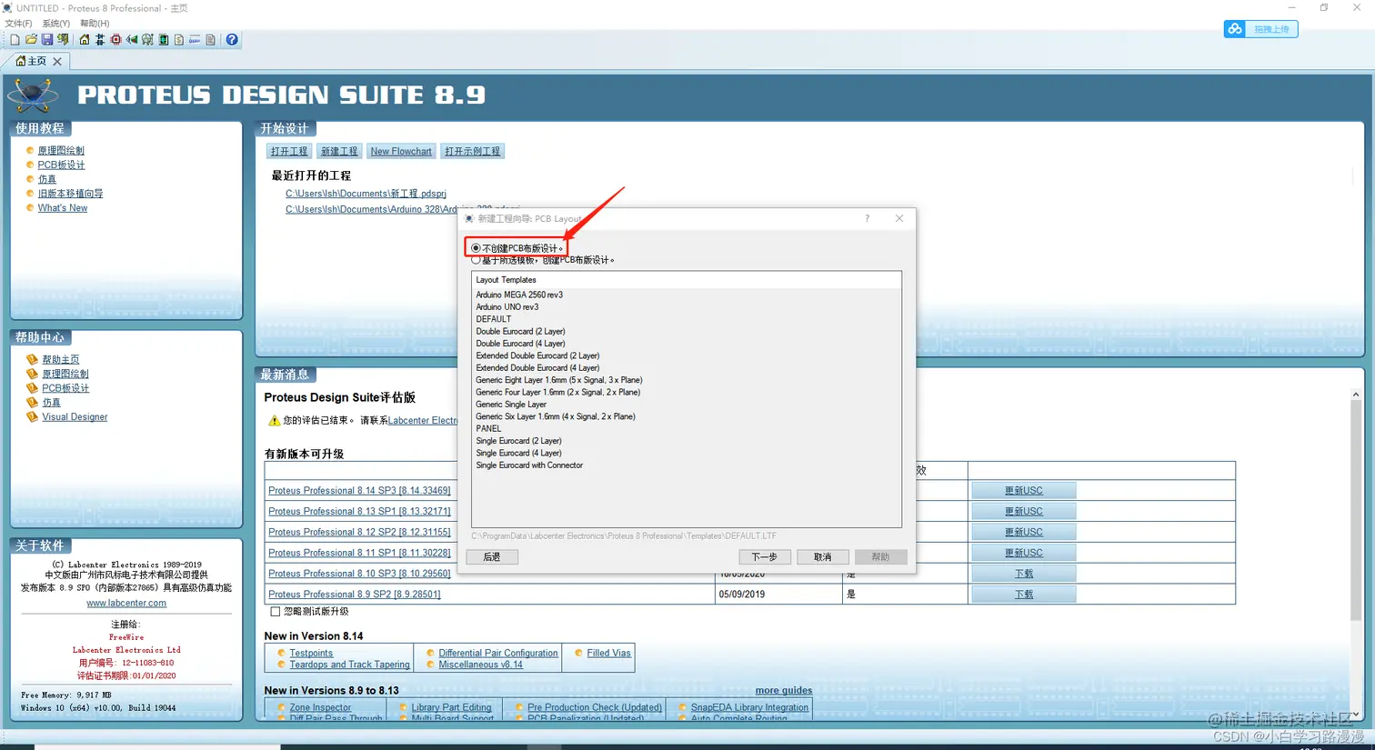Close the 主页 tab
1375x750 pixels.
point(57,61)
